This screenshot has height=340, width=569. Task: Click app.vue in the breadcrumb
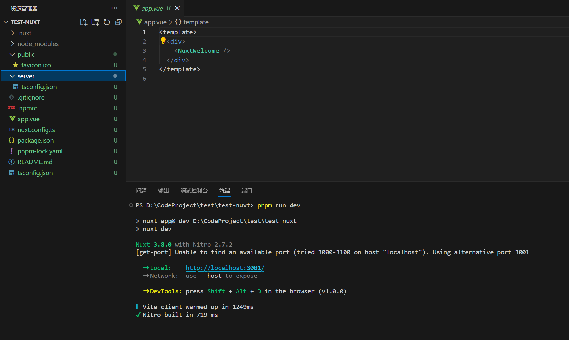click(x=155, y=22)
